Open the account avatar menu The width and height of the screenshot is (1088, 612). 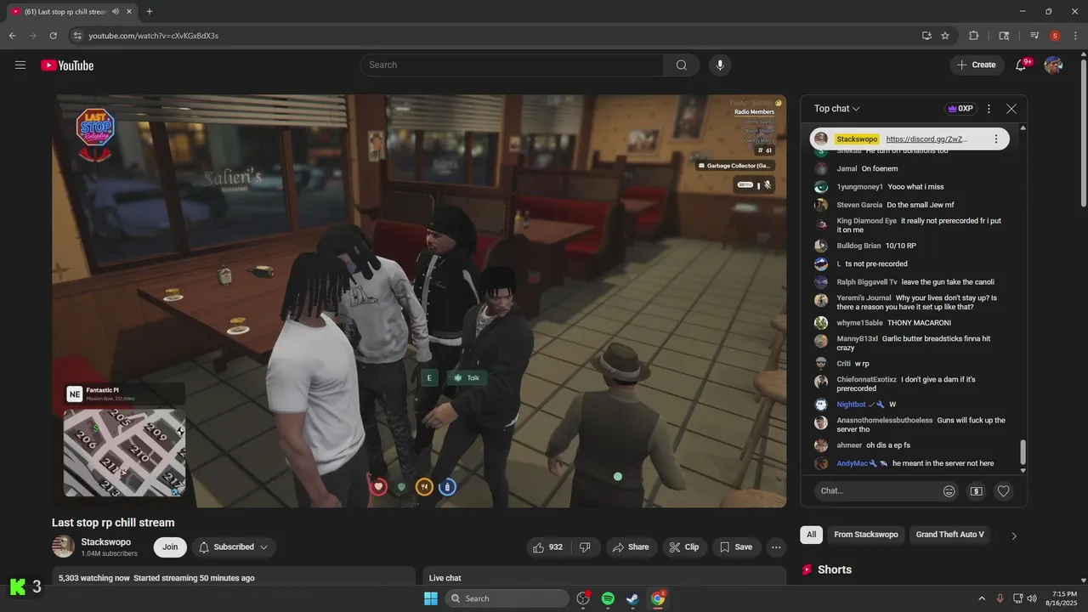point(1053,65)
